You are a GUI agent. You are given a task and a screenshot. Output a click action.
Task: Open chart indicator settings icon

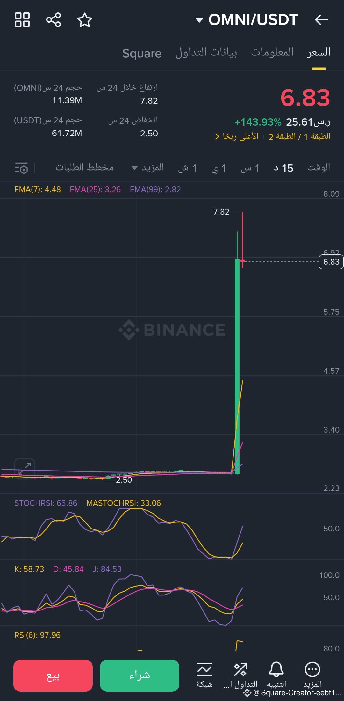coord(22,168)
